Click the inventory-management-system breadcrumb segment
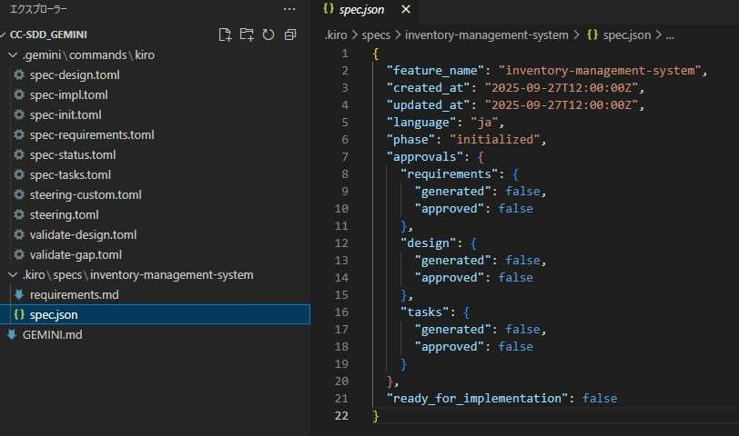 (x=485, y=35)
